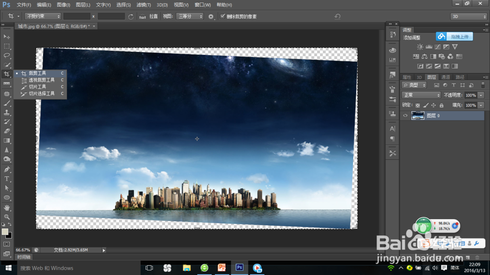The width and height of the screenshot is (490, 275).
Task: Open the opacity slider arrow
Action: coord(481,95)
